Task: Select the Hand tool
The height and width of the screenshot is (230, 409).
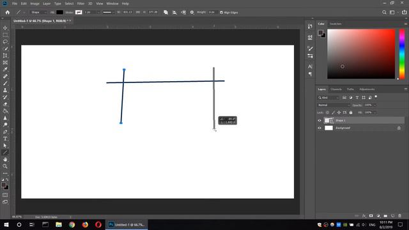Action: 5,159
